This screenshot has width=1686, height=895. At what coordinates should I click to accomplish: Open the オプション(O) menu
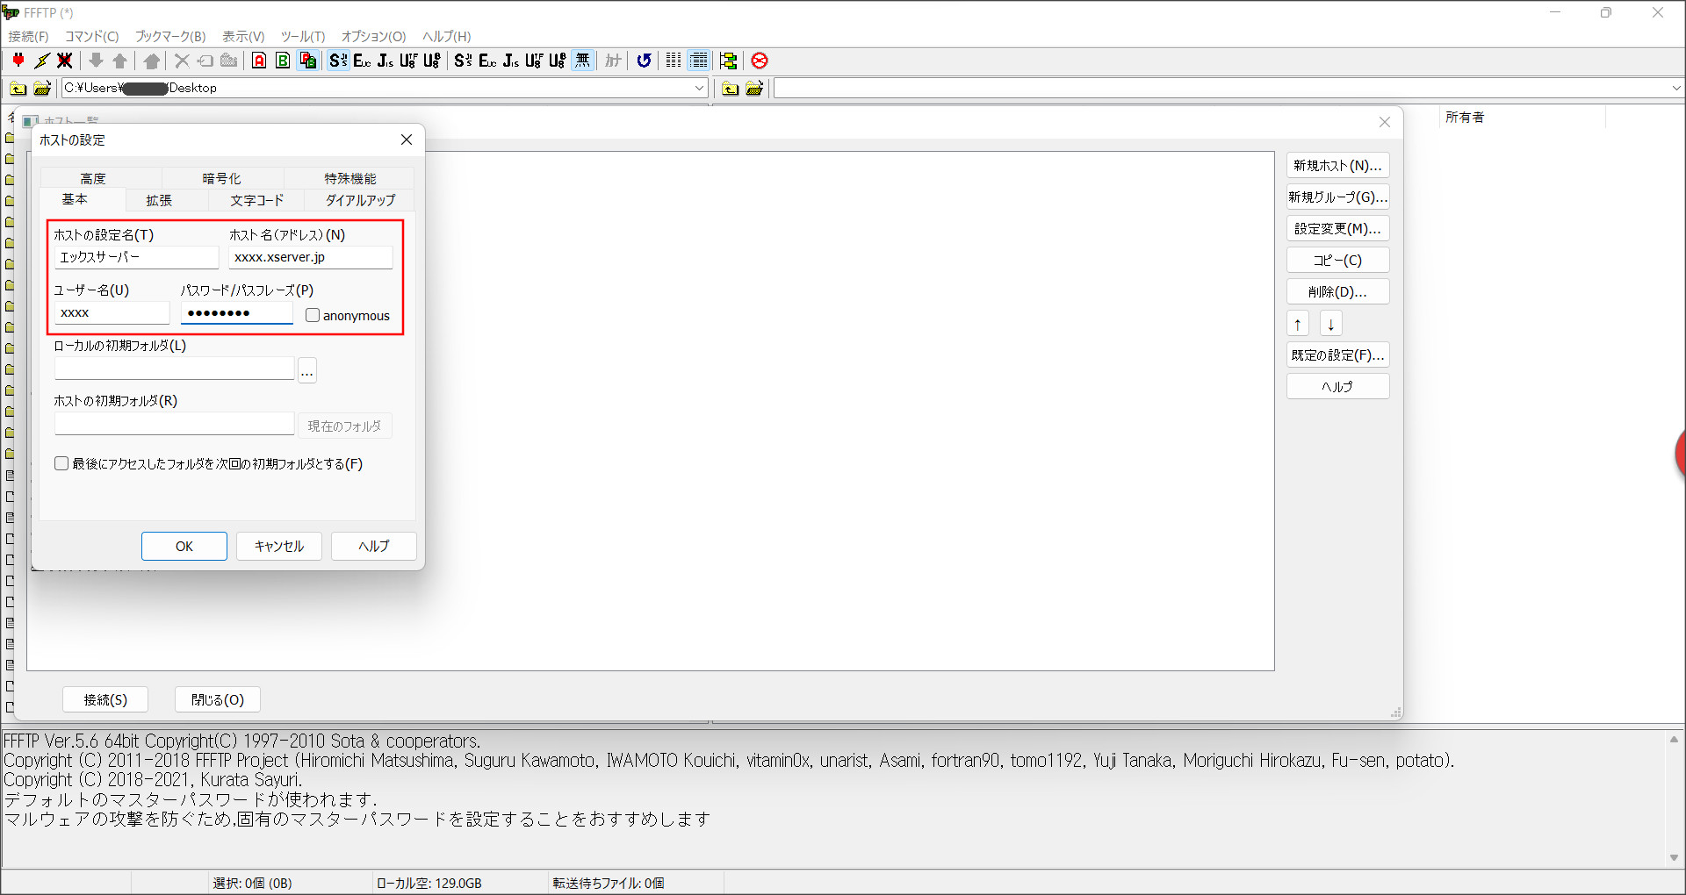tap(373, 36)
